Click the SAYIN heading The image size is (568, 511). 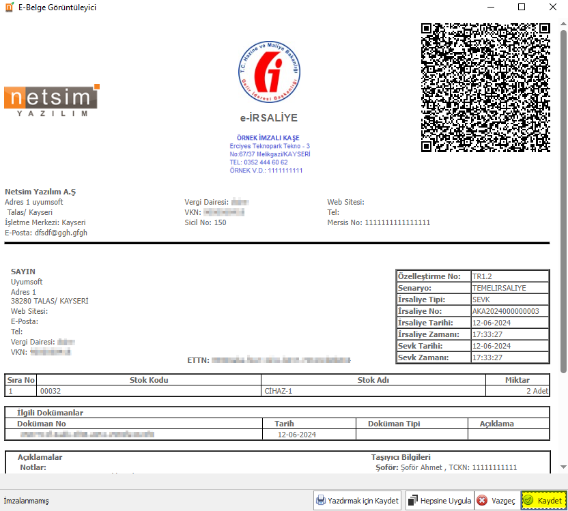(23, 272)
